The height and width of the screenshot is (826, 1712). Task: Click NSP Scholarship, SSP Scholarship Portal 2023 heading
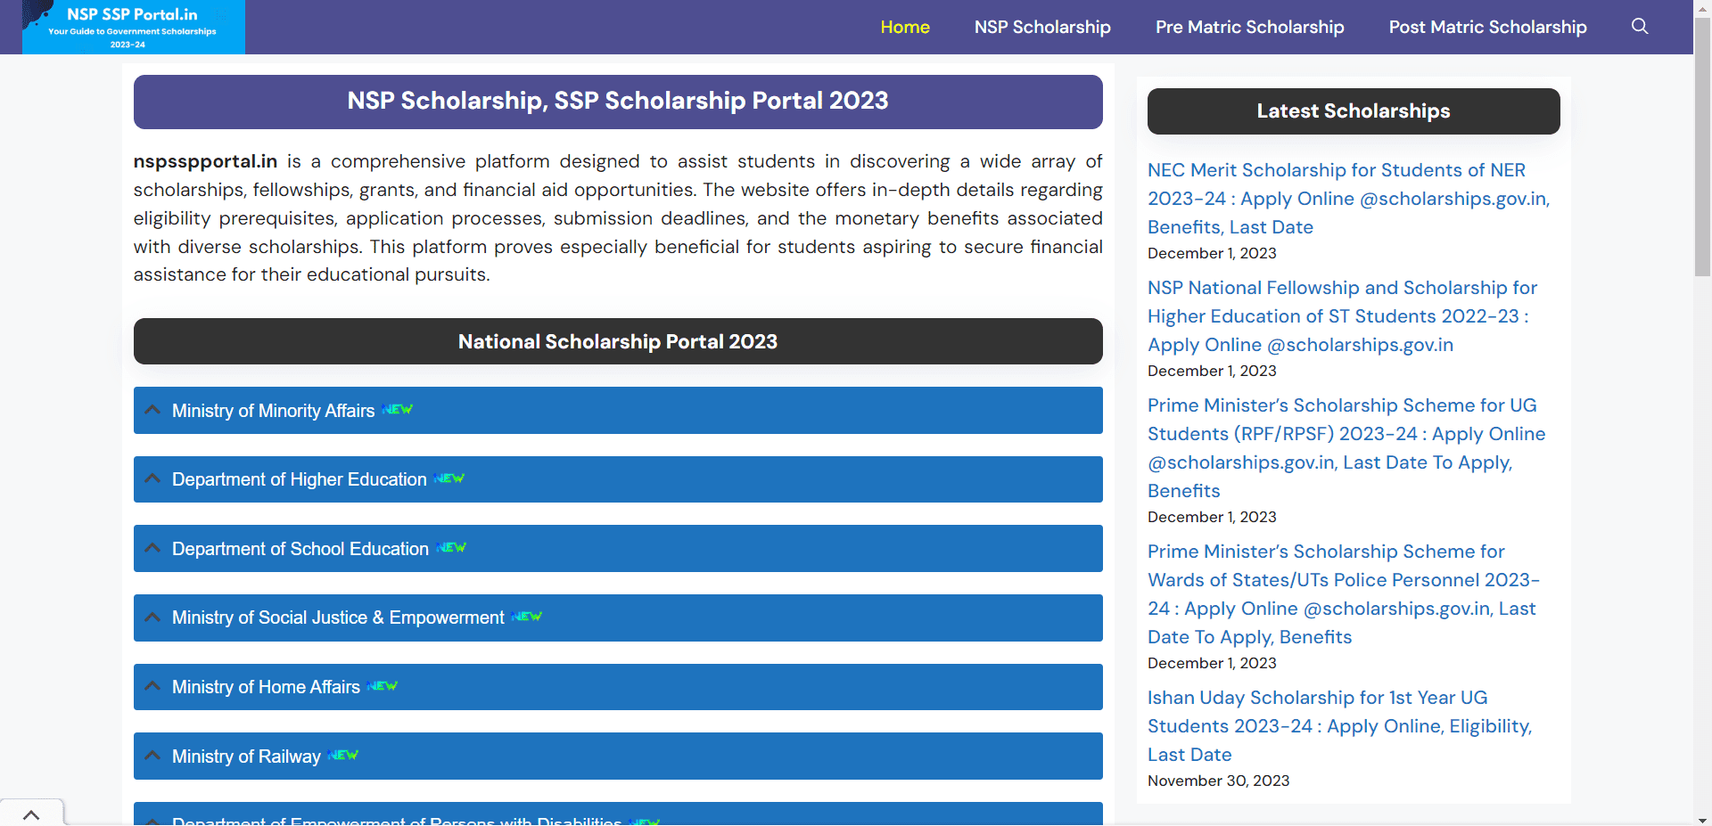pyautogui.click(x=618, y=101)
